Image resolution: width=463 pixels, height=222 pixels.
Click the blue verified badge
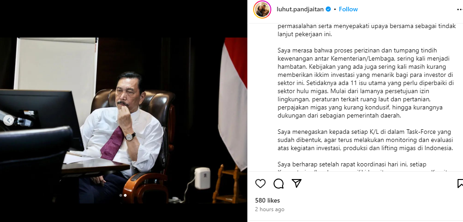328,9
